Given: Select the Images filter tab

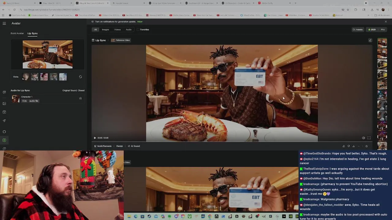Looking at the screenshot, I should pyautogui.click(x=105, y=30).
